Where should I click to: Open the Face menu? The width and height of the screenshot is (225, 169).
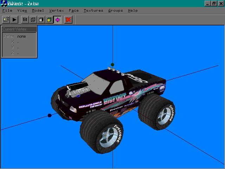click(74, 11)
